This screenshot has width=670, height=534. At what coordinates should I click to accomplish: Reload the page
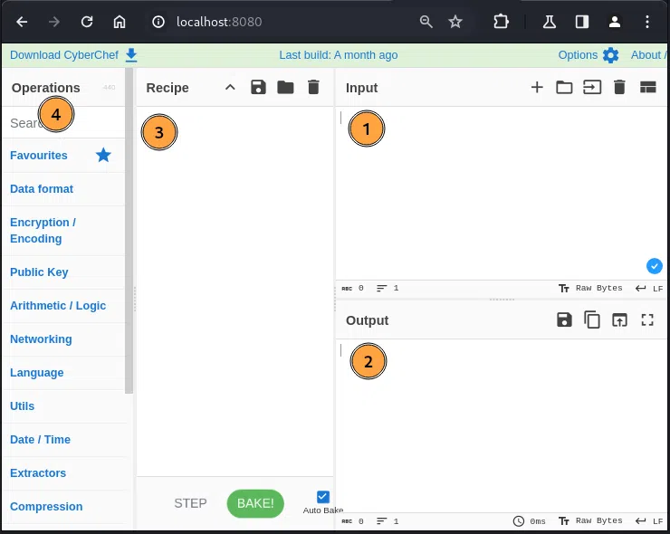pos(87,22)
